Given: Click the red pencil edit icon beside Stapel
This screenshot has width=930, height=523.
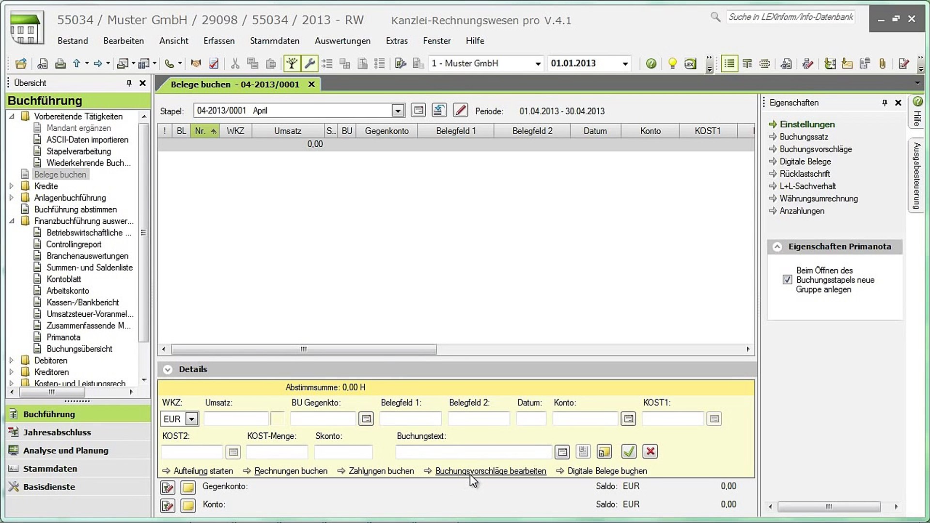Looking at the screenshot, I should 460,110.
